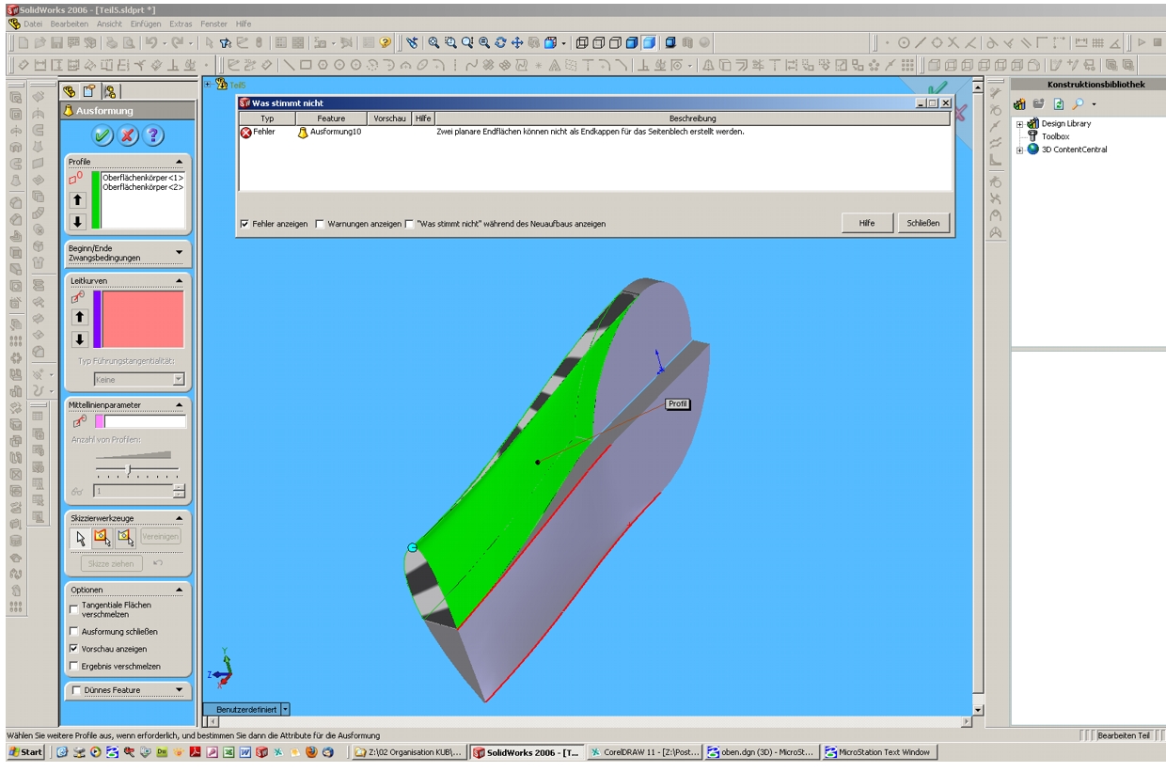Open the Einfügen menu
Viewport: 1166px width, 772px height.
pyautogui.click(x=146, y=24)
